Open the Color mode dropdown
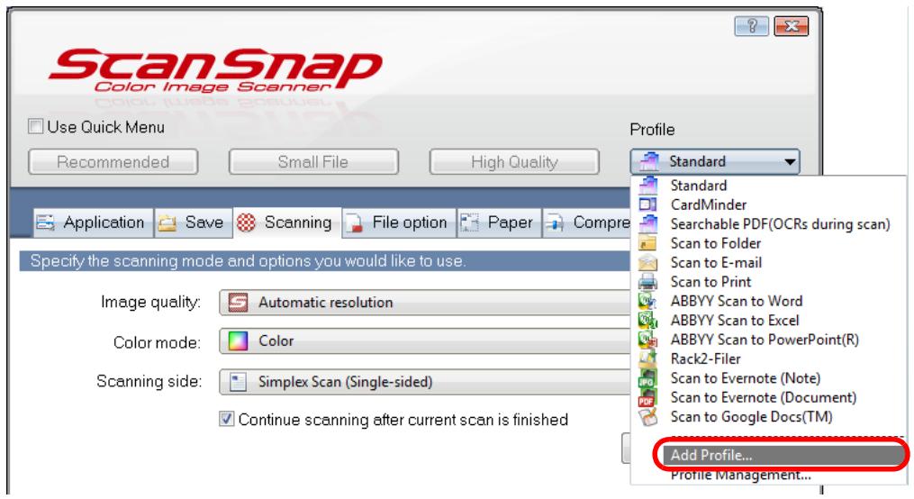This screenshot has width=914, height=499. coord(424,341)
